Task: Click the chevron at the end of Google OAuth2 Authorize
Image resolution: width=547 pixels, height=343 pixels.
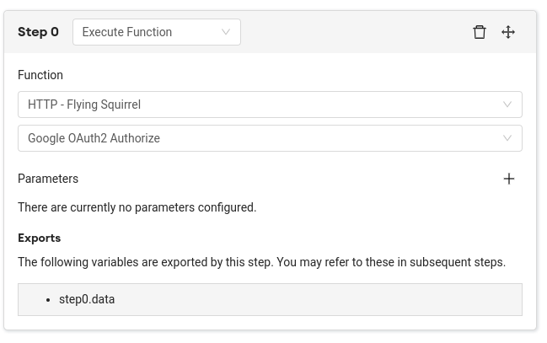Action: (x=507, y=138)
